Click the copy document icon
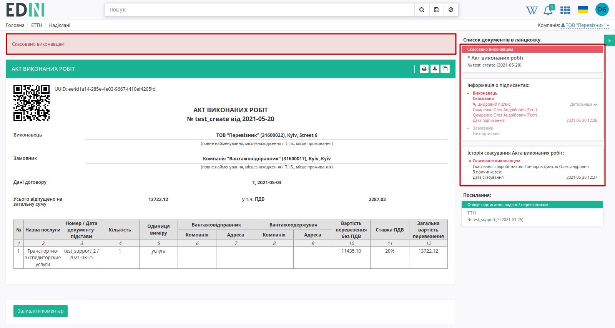Screen dimensions: 615x328 (x=445, y=69)
